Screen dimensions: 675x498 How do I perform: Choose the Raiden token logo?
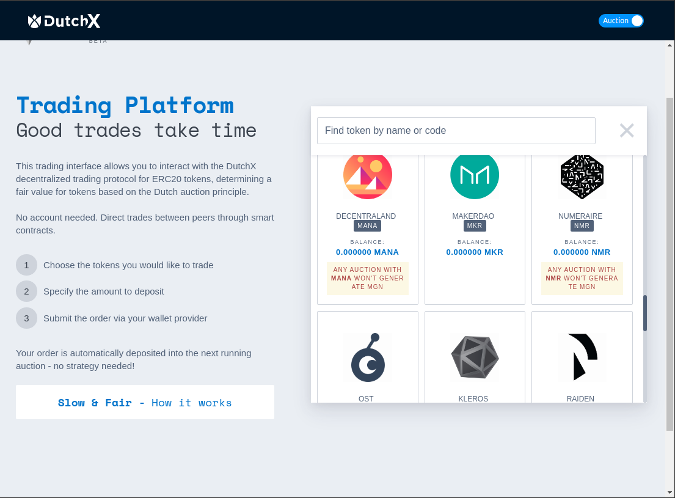[582, 357]
